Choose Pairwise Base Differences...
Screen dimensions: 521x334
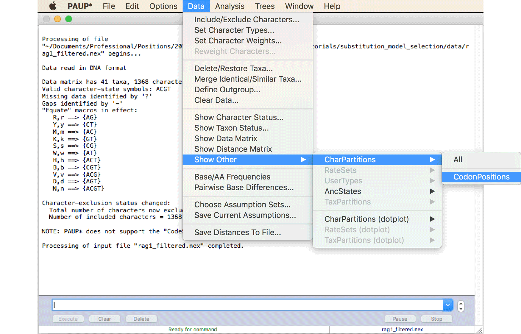click(x=247, y=187)
